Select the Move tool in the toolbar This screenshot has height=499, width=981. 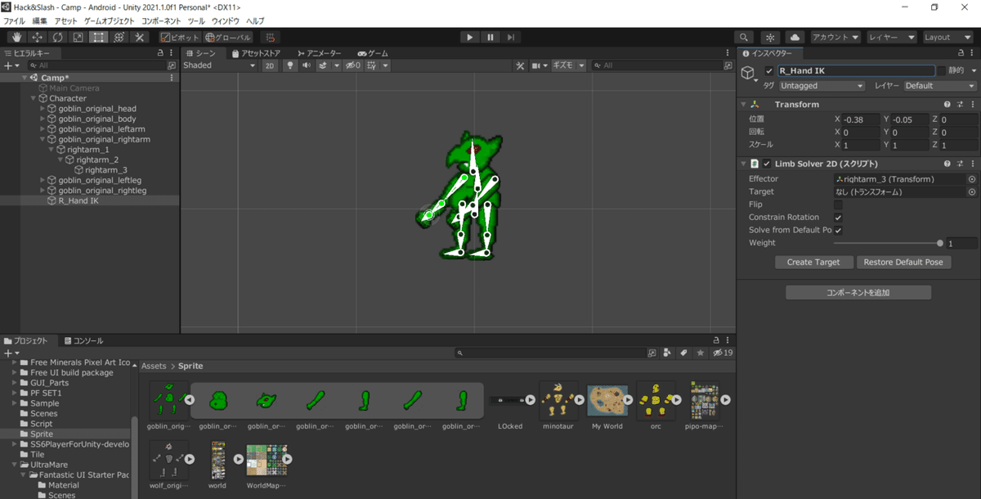tap(36, 37)
